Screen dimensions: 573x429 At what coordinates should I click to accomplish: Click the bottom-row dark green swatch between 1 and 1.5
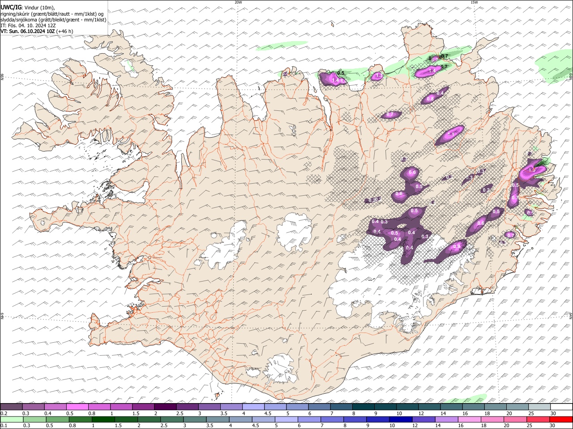coord(103,419)
